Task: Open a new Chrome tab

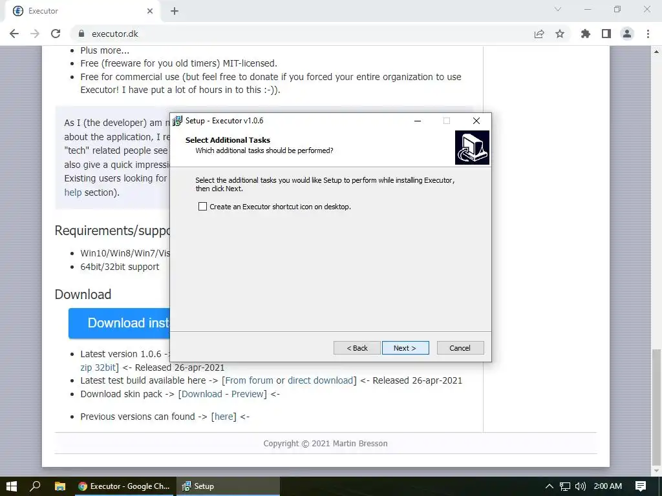Action: [175, 11]
